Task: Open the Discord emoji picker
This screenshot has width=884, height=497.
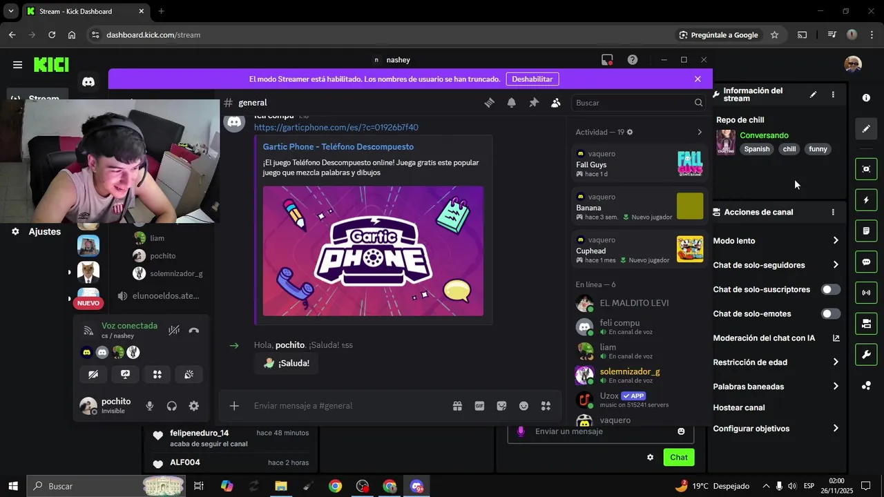Action: point(523,406)
